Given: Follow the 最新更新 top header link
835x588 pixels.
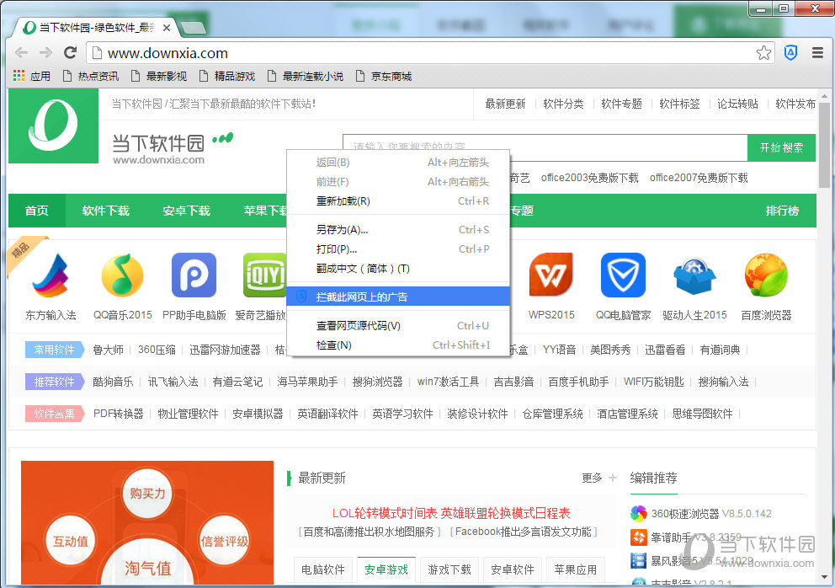Looking at the screenshot, I should pyautogui.click(x=505, y=104).
